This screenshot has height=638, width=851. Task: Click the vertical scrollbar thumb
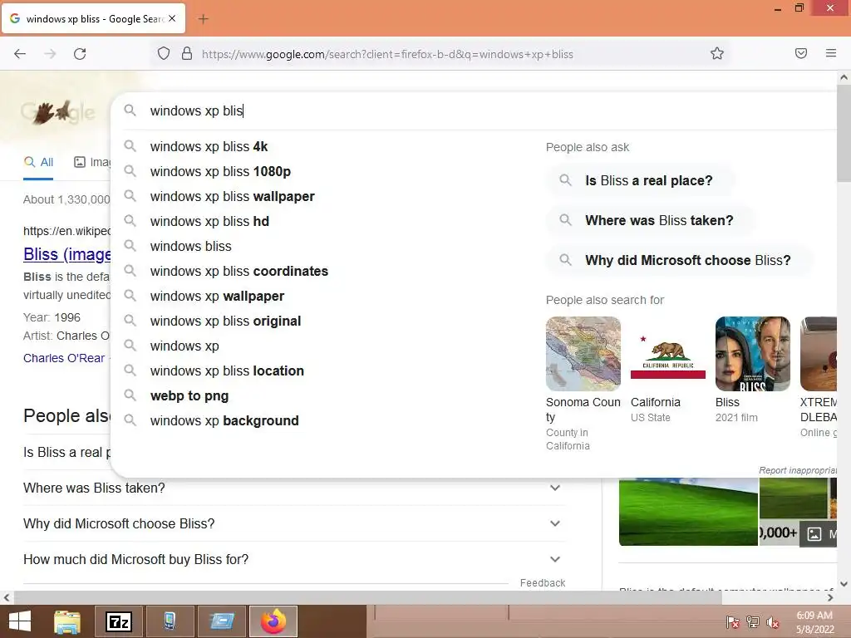(844, 133)
